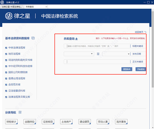Click 返回首页 link

coord(139,32)
